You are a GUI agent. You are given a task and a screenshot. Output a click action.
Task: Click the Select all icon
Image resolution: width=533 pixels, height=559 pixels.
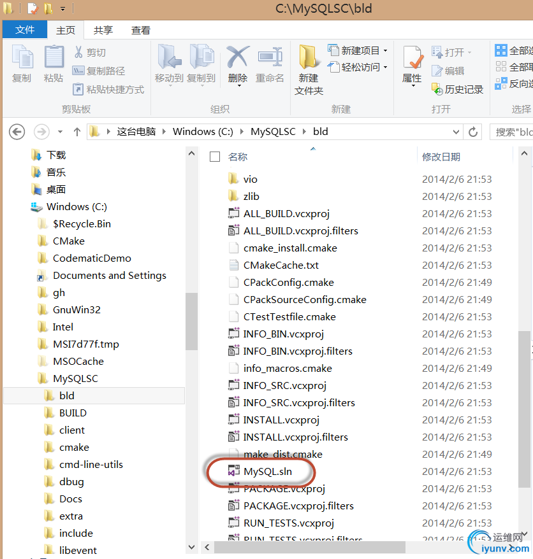501,50
